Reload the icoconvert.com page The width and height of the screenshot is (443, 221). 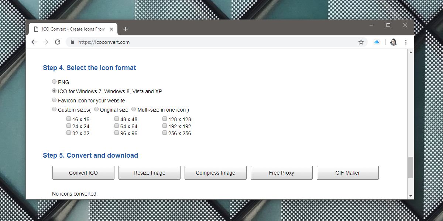pyautogui.click(x=57, y=42)
